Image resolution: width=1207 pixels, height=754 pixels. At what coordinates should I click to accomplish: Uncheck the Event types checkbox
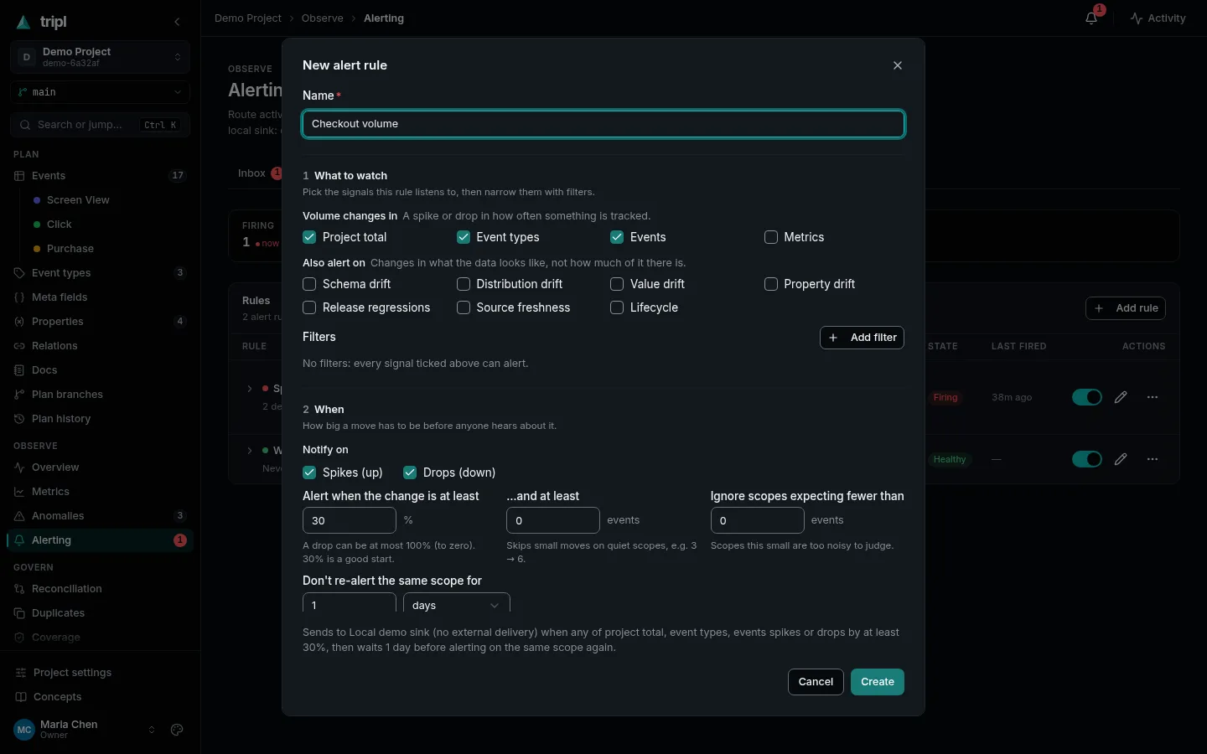coord(464,237)
